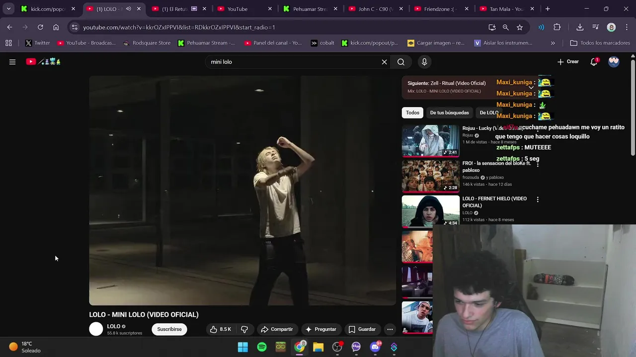This screenshot has width=636, height=357.
Task: Open site information icon in address bar
Action: pos(74,27)
